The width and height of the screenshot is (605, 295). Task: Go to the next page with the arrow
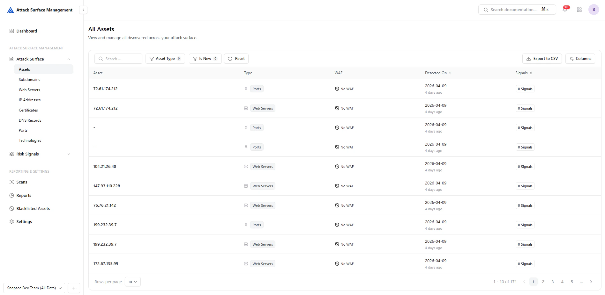(x=591, y=282)
